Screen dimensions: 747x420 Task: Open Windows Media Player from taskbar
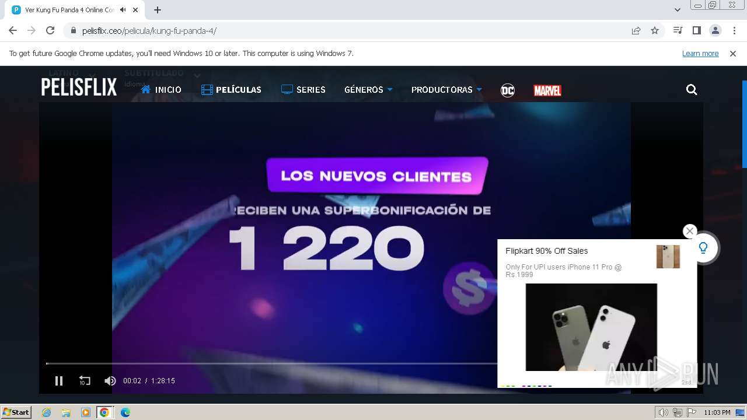[86, 412]
